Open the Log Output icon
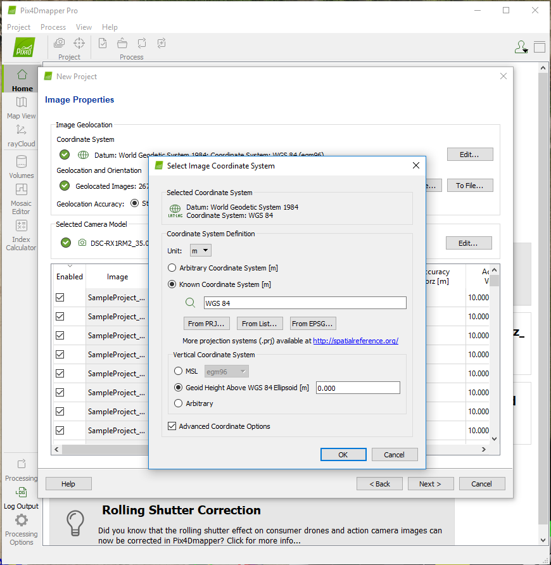 pos(22,492)
